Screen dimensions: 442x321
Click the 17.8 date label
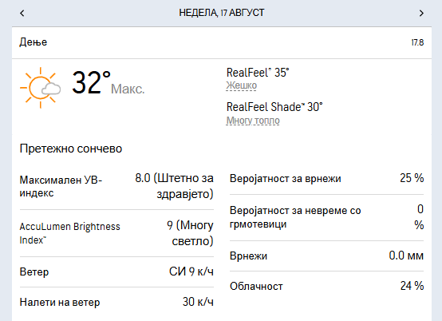click(417, 42)
